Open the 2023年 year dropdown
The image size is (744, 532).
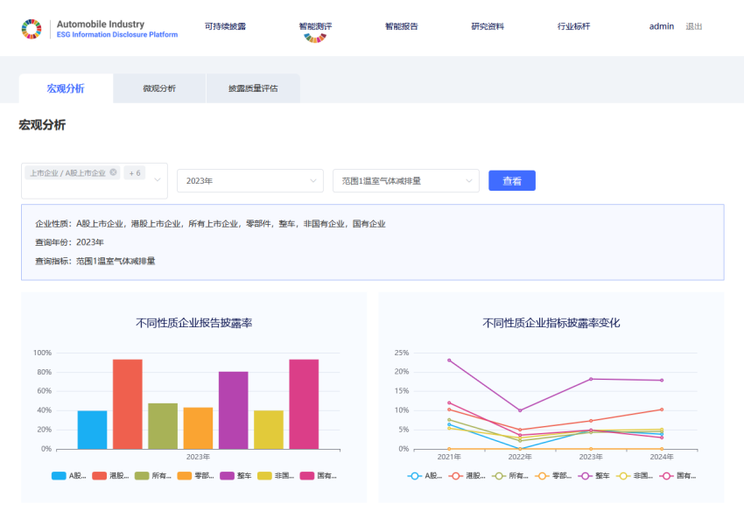pos(250,181)
